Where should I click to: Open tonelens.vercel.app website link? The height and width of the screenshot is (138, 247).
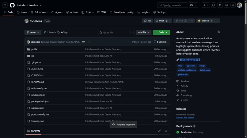(190, 60)
